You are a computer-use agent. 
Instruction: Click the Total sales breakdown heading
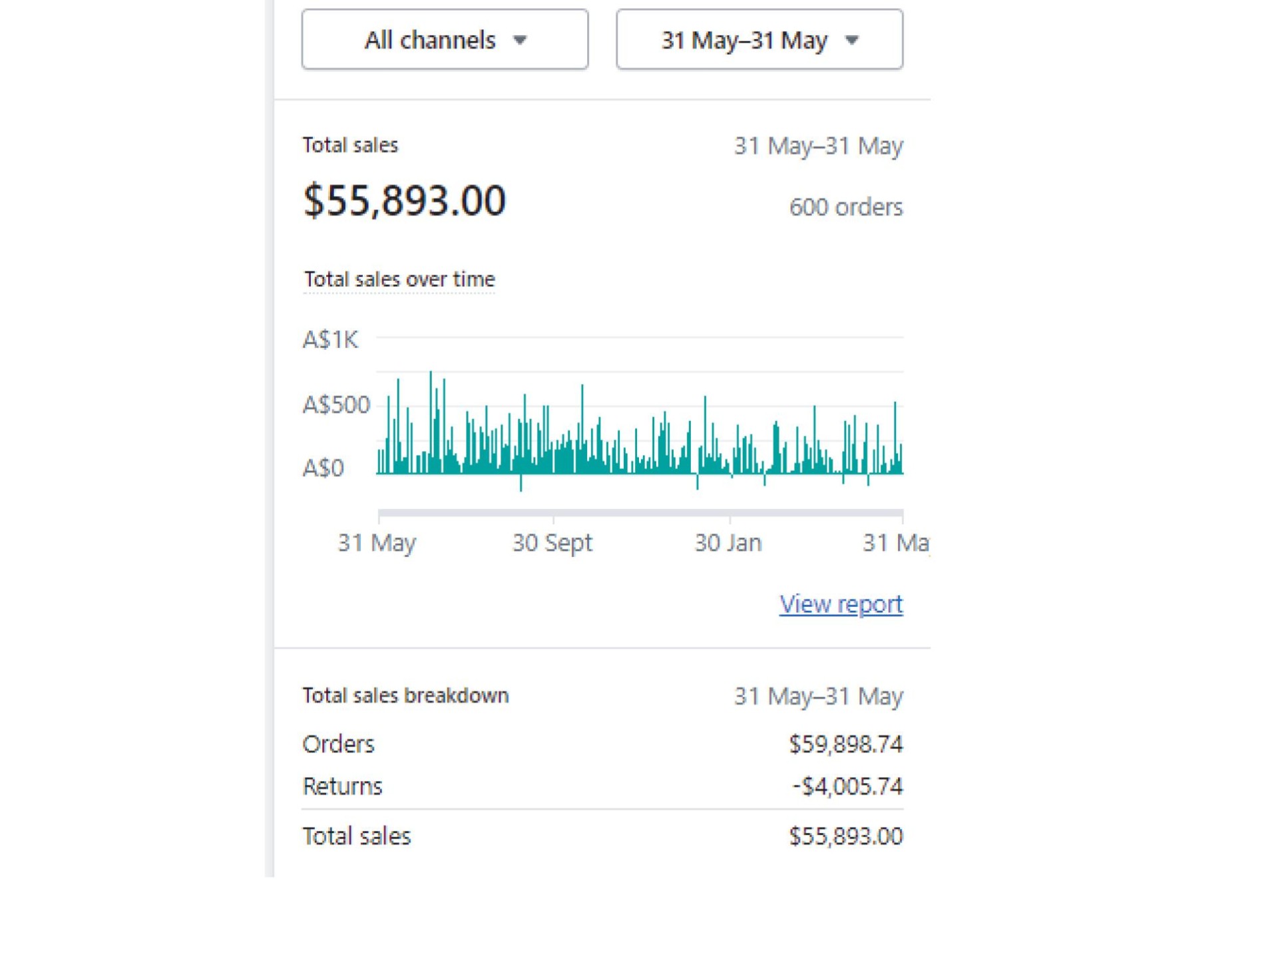pyautogui.click(x=405, y=696)
